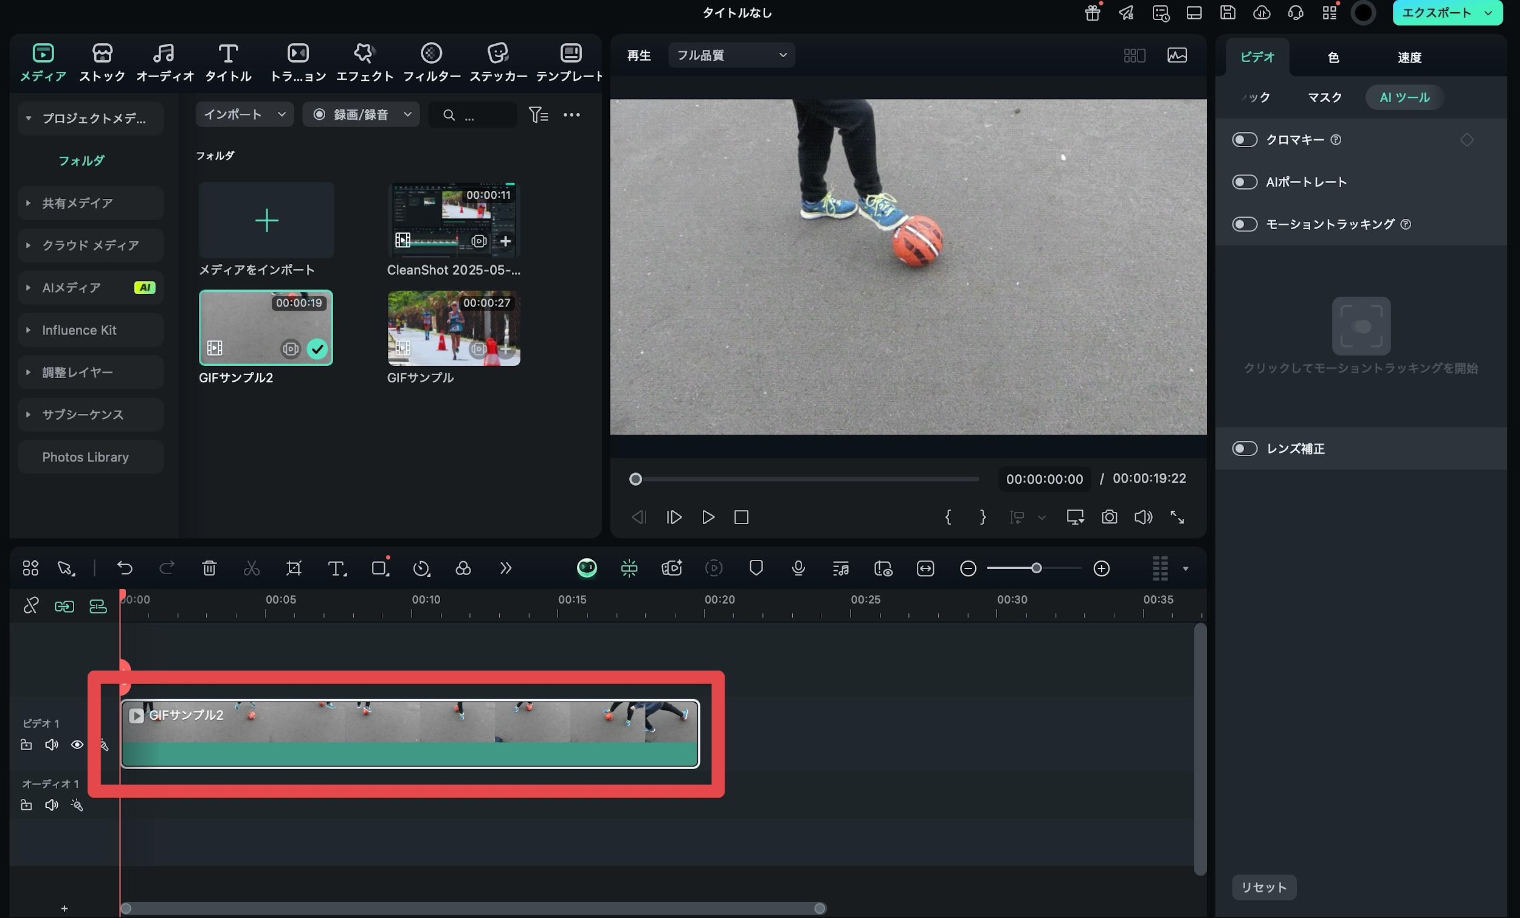Open Photos Library
Screen dimensions: 1520x918
[91, 457]
